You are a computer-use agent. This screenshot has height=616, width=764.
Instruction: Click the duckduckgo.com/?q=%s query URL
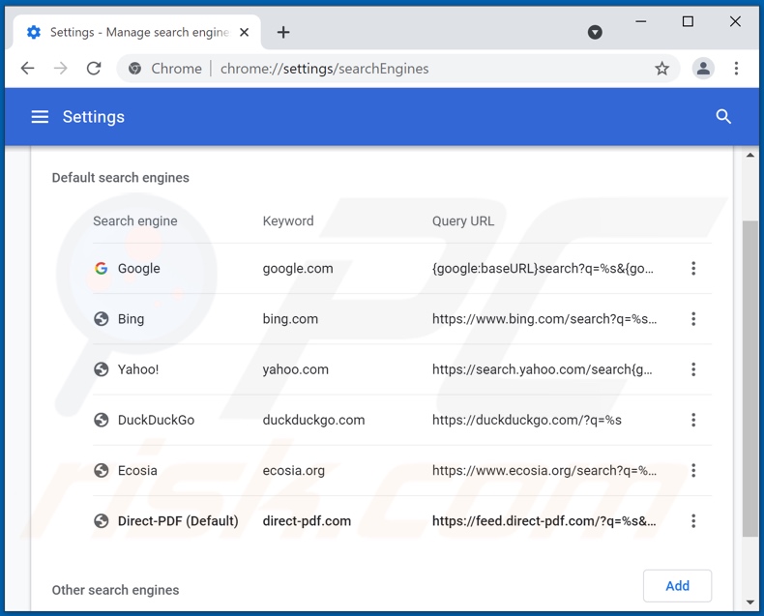click(527, 420)
